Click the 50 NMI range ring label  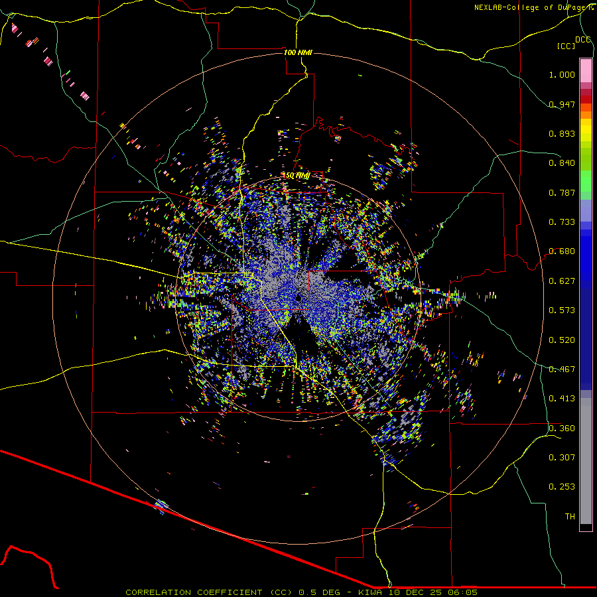click(297, 176)
